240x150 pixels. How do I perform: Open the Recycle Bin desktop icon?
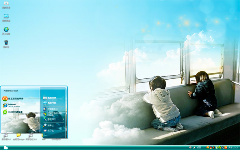[6, 42]
